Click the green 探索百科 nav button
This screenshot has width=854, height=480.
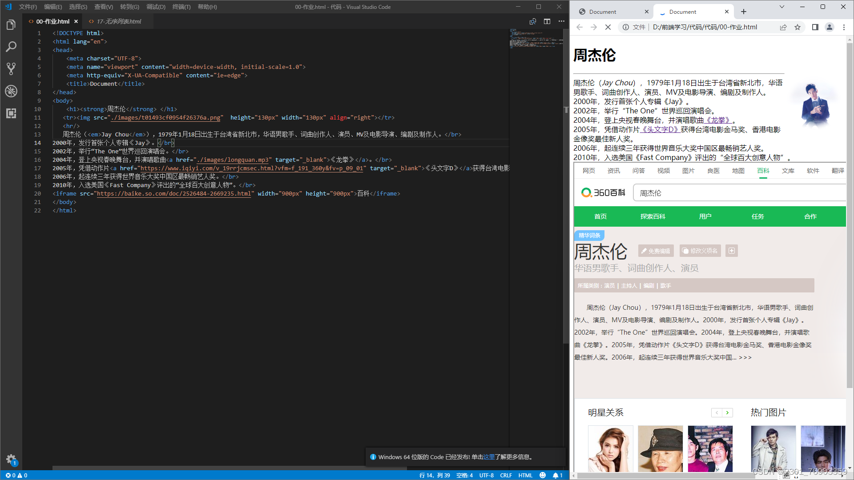tap(653, 216)
